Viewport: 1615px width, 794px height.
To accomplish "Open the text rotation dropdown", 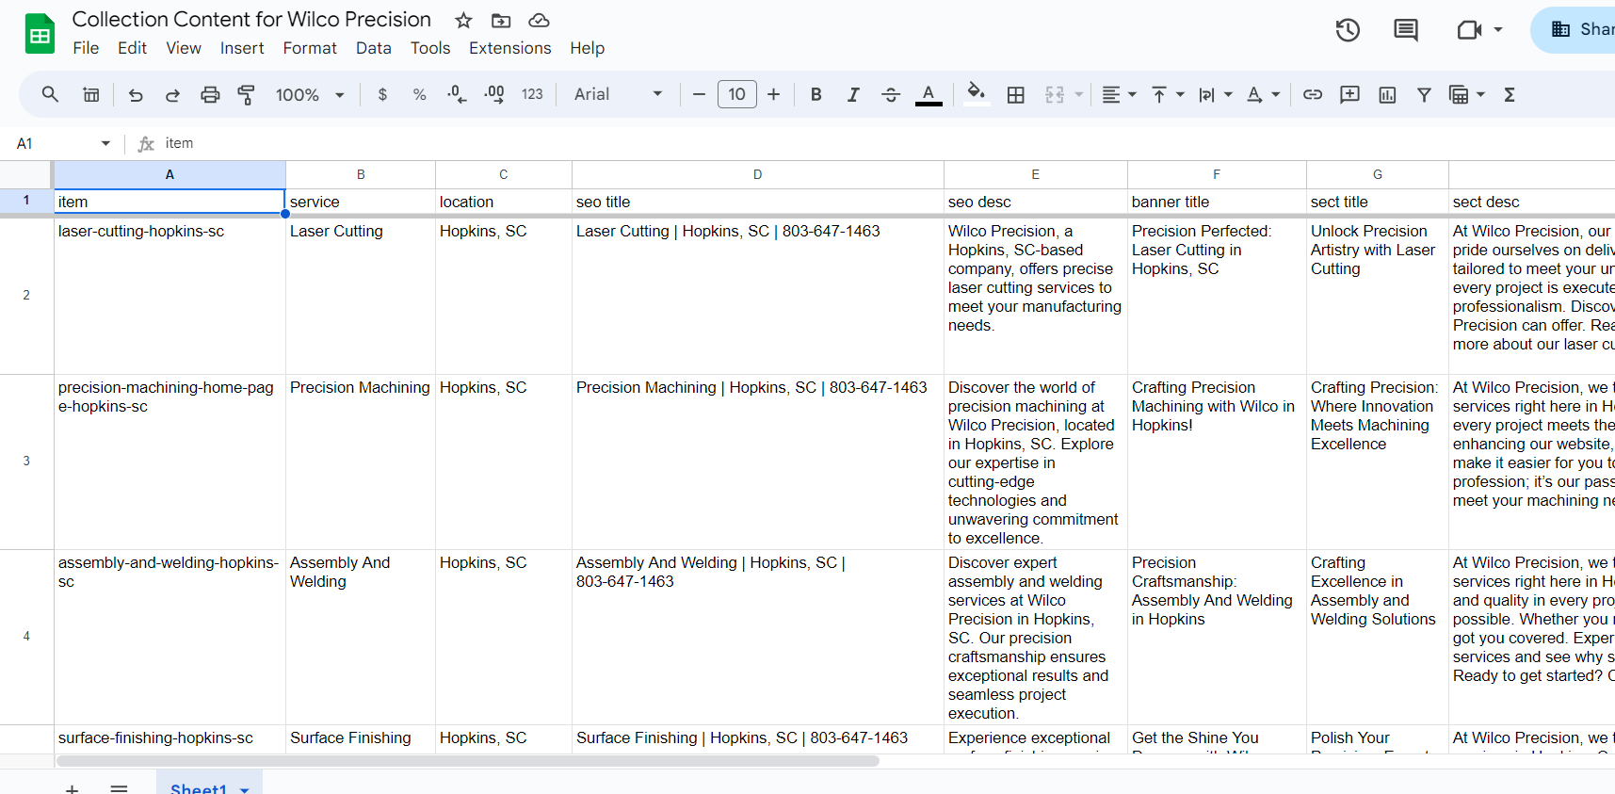I will coord(1264,94).
